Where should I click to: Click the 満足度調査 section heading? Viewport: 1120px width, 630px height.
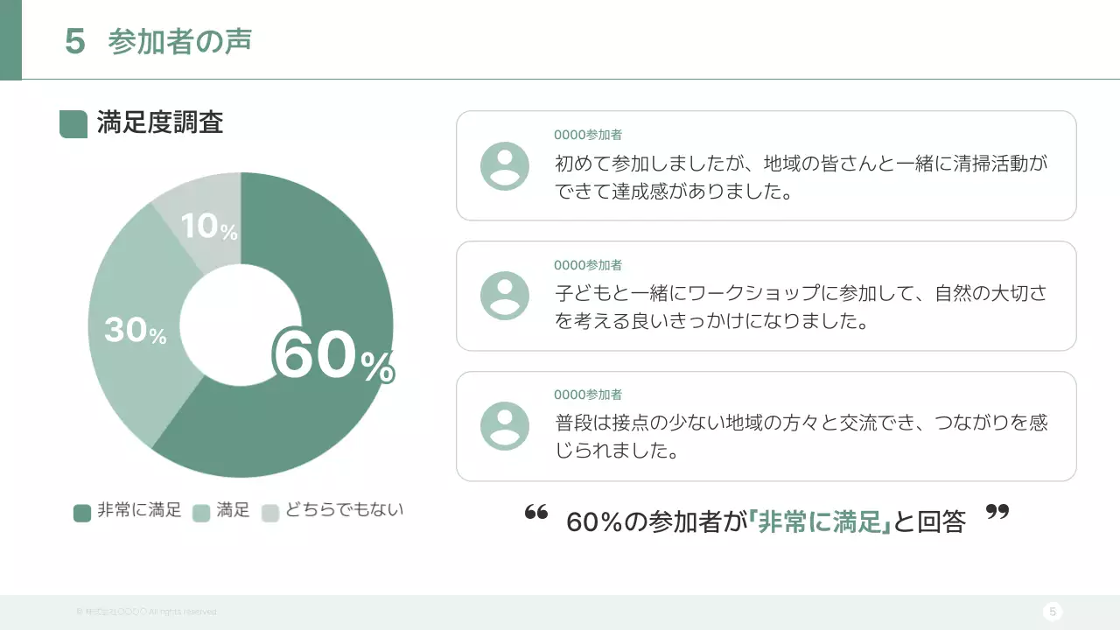click(x=160, y=122)
